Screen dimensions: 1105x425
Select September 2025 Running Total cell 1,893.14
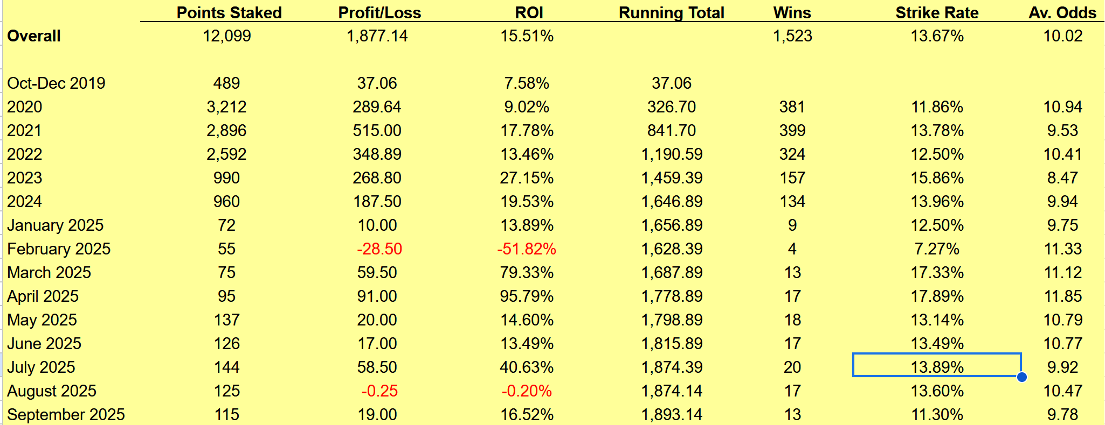tap(672, 414)
